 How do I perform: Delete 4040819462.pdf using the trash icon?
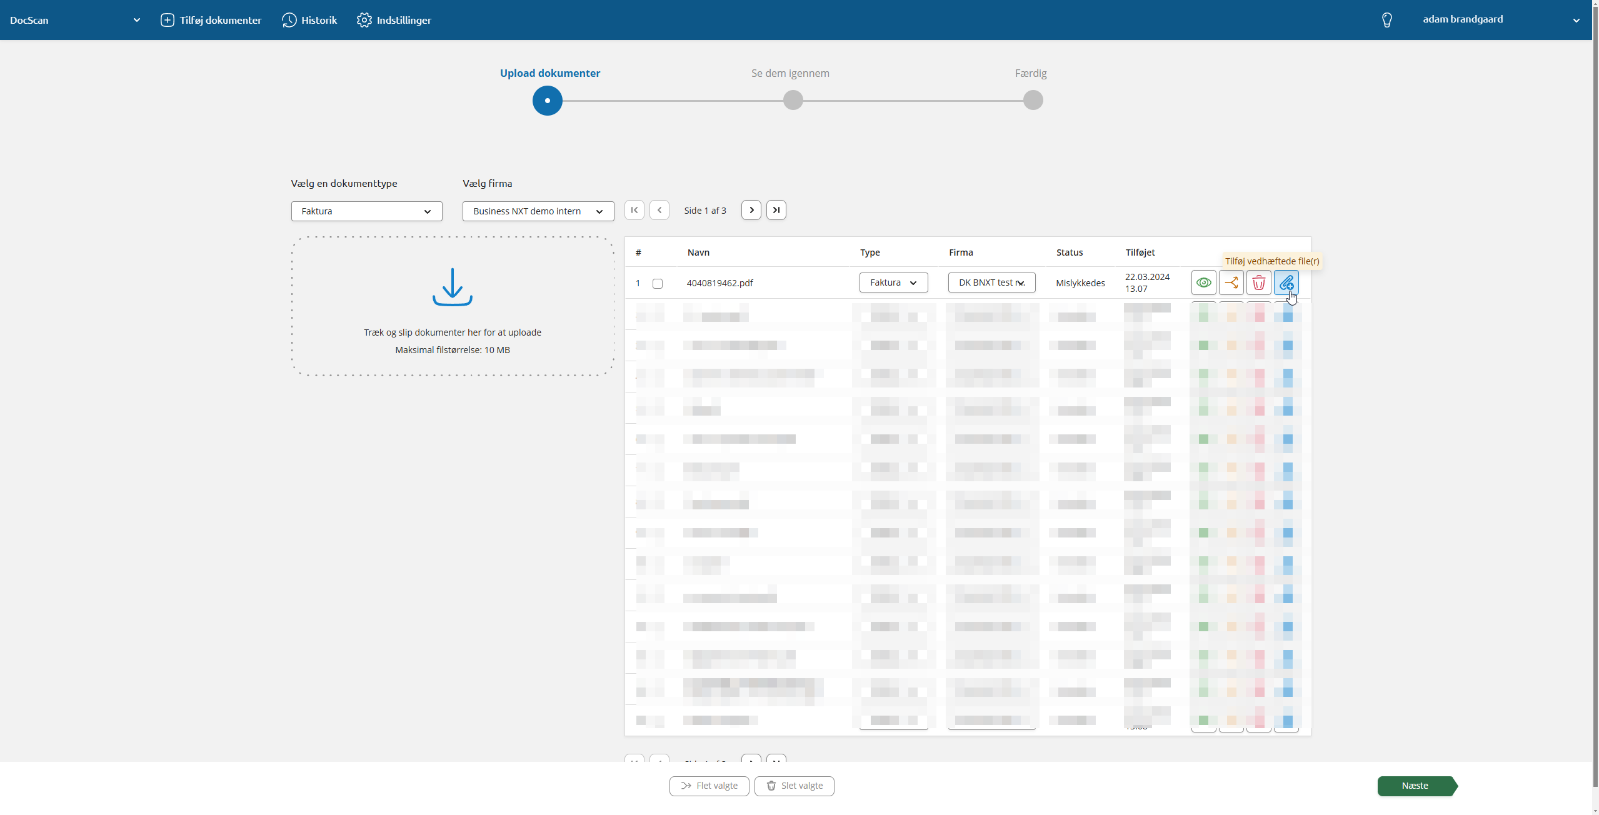pos(1258,283)
